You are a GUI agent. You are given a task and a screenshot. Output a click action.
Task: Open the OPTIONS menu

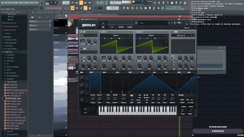tap(26, 3)
